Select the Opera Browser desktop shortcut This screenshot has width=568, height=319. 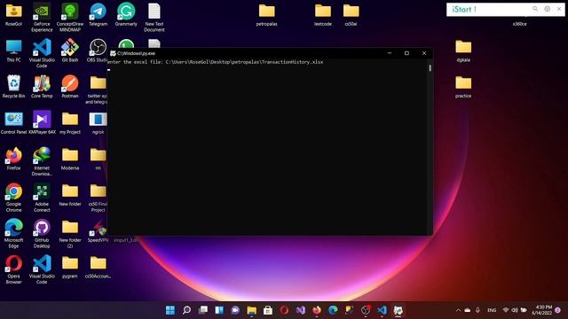pyautogui.click(x=14, y=269)
